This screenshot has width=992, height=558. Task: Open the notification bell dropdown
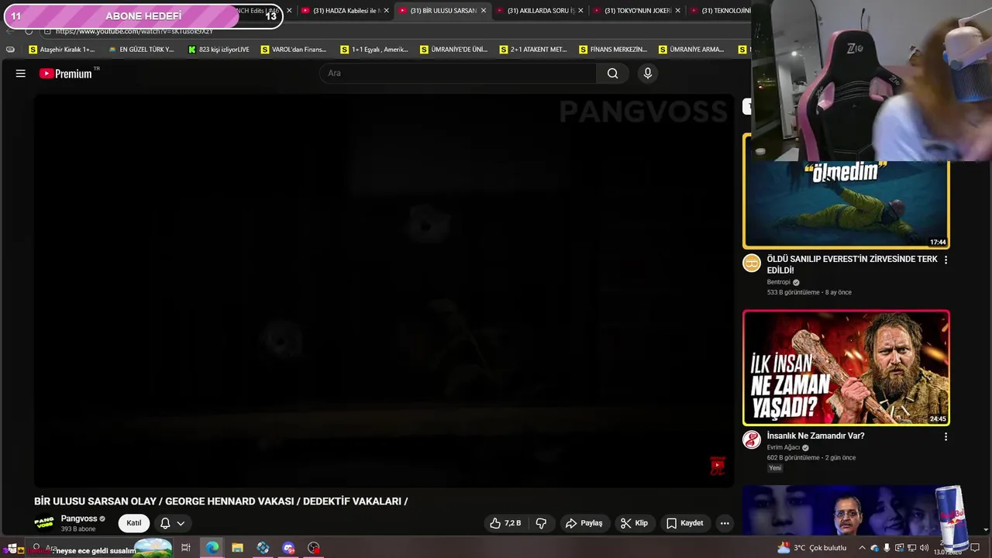pos(172,523)
